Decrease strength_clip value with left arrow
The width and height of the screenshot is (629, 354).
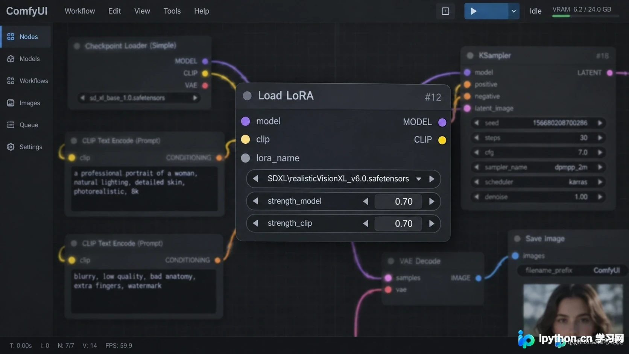click(x=366, y=223)
